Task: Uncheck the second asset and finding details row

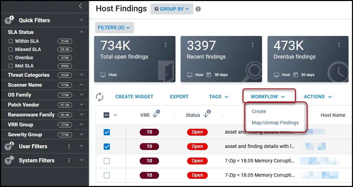Action: tap(107, 147)
